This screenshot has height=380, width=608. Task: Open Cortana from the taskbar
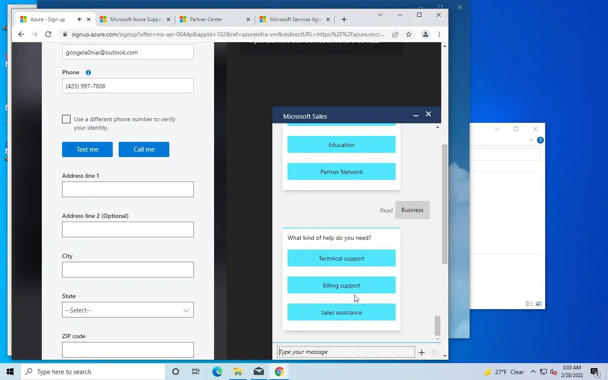click(x=176, y=372)
